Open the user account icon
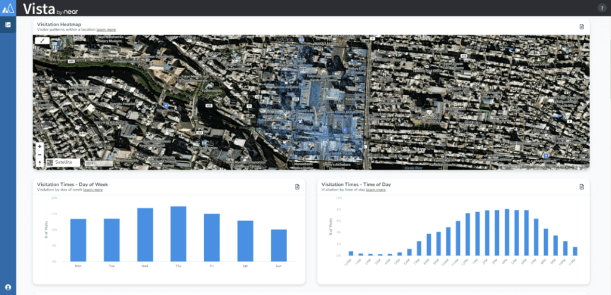The image size is (611, 295). tap(8, 287)
